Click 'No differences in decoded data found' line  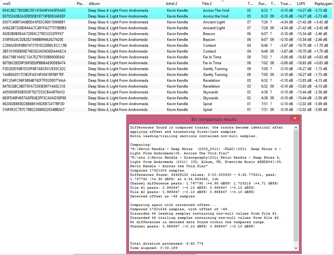click(x=198, y=222)
